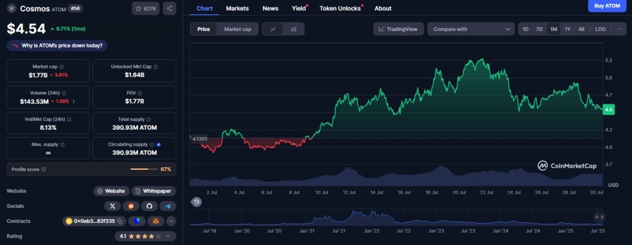This screenshot has width=632, height=245.
Task: Click Why is ATOM's price down today?
Action: click(57, 46)
